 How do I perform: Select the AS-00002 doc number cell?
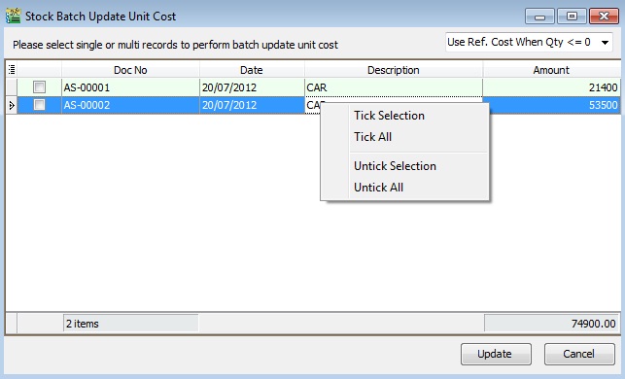[x=130, y=105]
